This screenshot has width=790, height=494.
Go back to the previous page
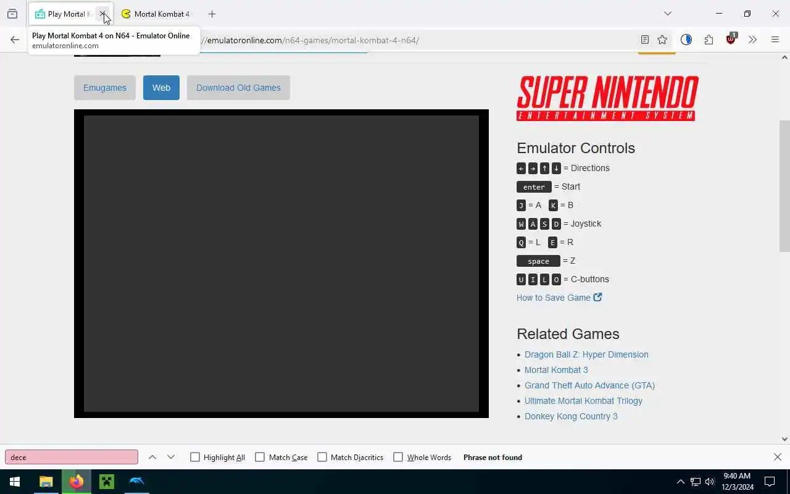(x=15, y=40)
